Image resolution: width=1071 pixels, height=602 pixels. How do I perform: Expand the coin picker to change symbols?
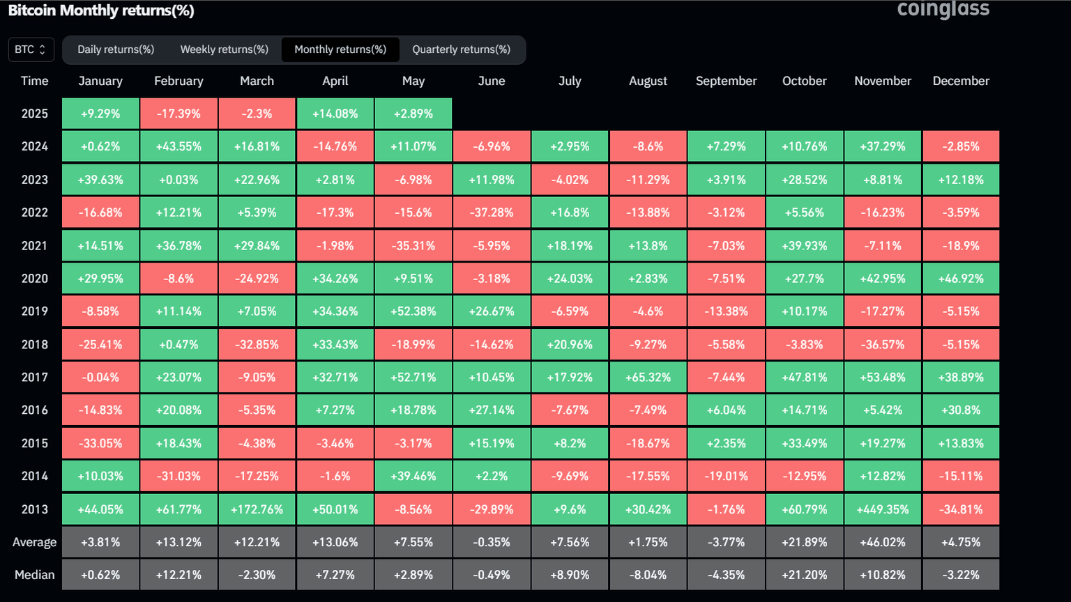(x=31, y=49)
